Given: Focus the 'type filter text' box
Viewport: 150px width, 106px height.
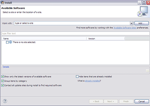Looking at the screenshot, I should 76,34.
